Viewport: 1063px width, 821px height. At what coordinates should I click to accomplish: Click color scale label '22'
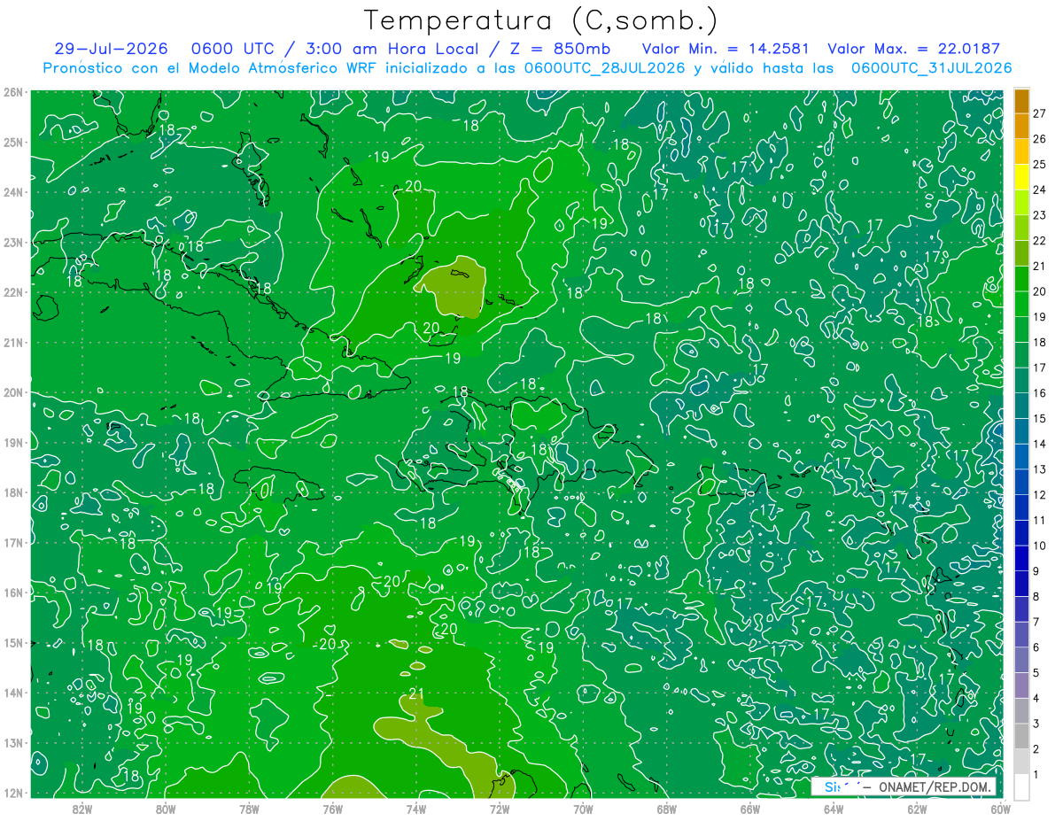(1040, 241)
